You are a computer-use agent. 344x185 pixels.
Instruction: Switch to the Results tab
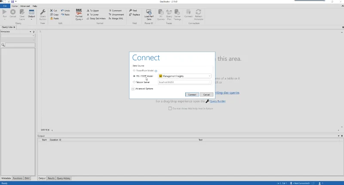pos(51,178)
